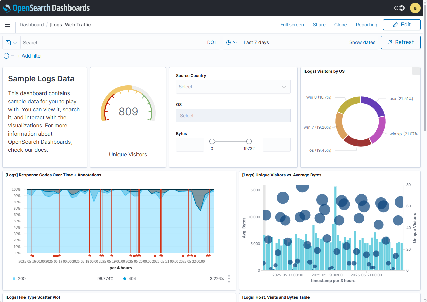Screen dimensions: 427x302
Task: Open the navigation hamburger menu
Action: (x=8, y=24)
